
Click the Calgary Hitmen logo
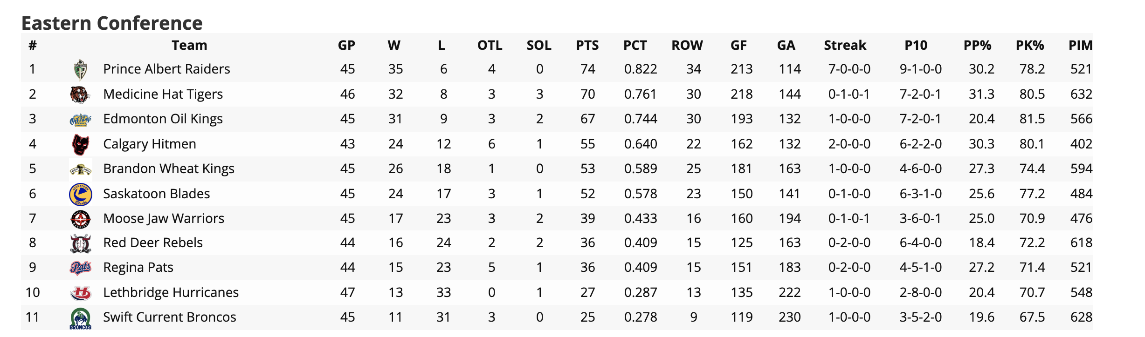(81, 144)
